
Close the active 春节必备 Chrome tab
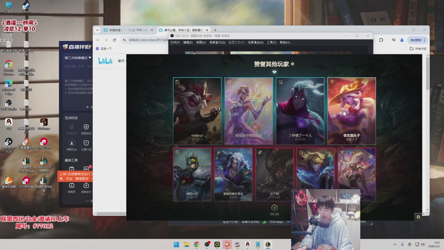click(207, 30)
